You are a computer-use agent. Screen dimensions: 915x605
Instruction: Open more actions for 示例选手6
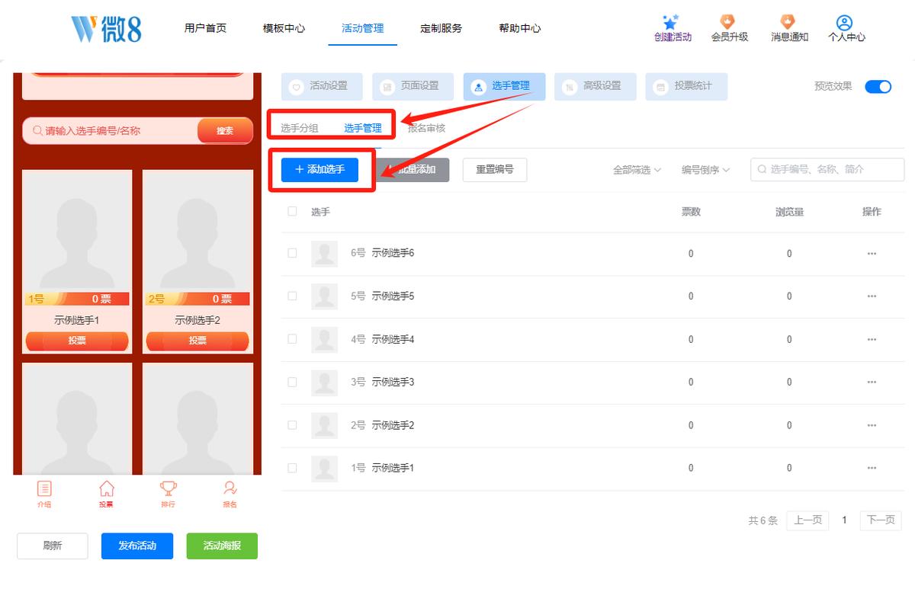click(x=872, y=254)
